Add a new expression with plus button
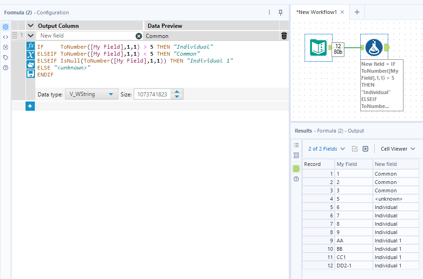 (x=30, y=106)
